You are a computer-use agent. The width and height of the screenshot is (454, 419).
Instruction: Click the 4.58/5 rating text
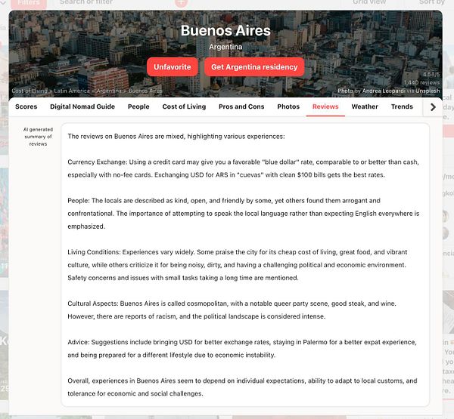pos(431,75)
